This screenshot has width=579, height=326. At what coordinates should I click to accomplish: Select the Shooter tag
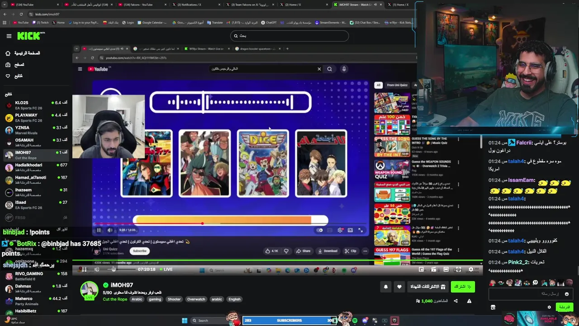174,299
